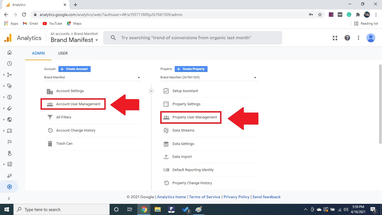The height and width of the screenshot is (215, 382).
Task: Open a new browser tab
Action: tap(76, 5)
